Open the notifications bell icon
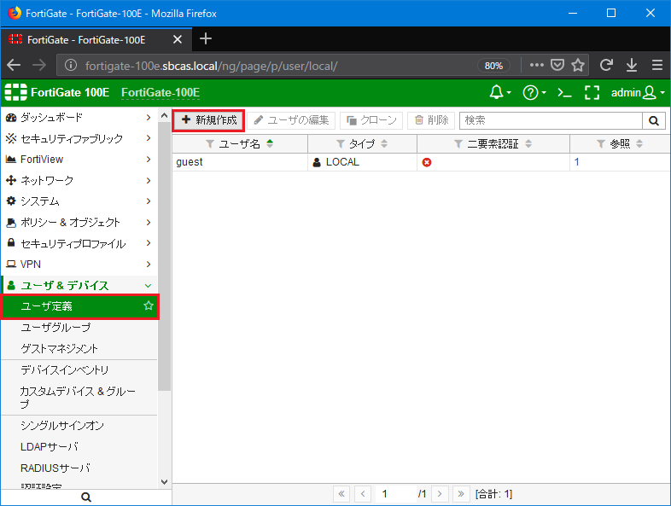The height and width of the screenshot is (506, 671). [x=499, y=92]
